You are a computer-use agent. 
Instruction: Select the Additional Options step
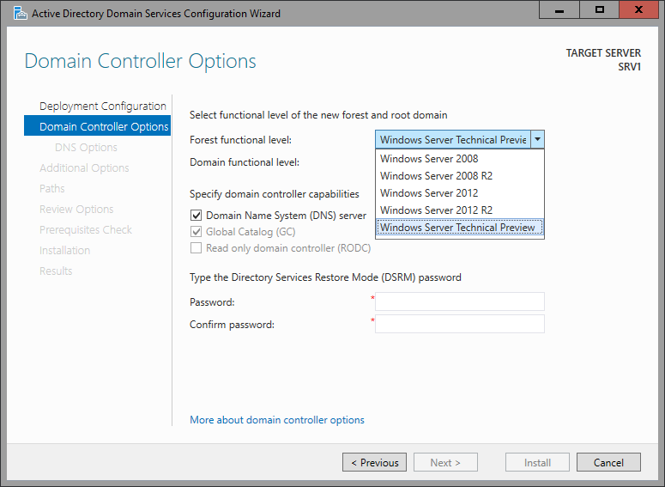[84, 167]
